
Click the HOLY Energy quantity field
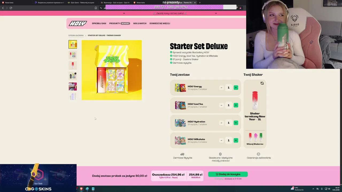point(228,87)
